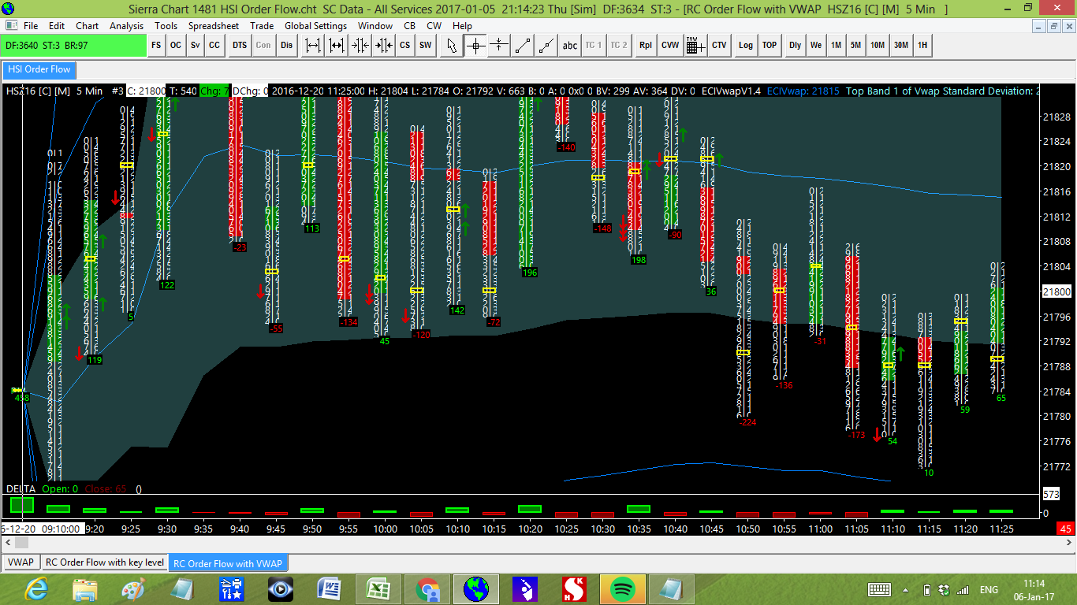Open the Spreadsheet menu
Image resolution: width=1077 pixels, height=605 pixels.
tap(214, 25)
